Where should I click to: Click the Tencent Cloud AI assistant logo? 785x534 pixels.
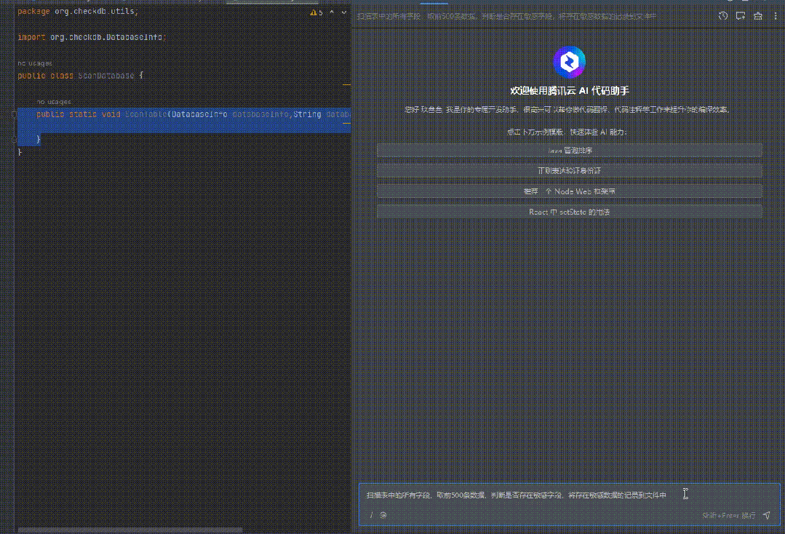coord(569,62)
